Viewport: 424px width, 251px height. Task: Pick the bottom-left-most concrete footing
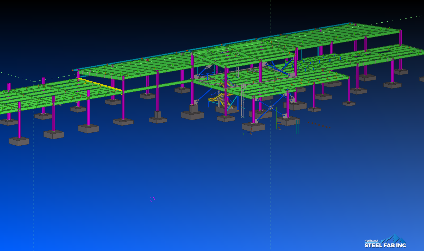point(19,141)
